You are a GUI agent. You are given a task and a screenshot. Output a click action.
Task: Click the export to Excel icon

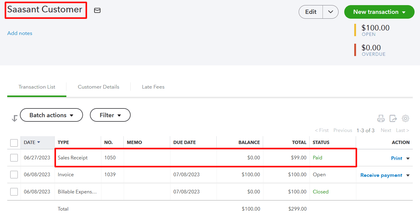tap(393, 118)
